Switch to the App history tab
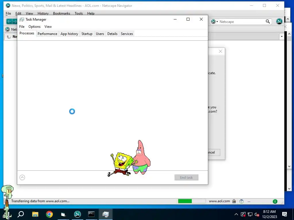The width and height of the screenshot is (294, 220). pos(69,34)
